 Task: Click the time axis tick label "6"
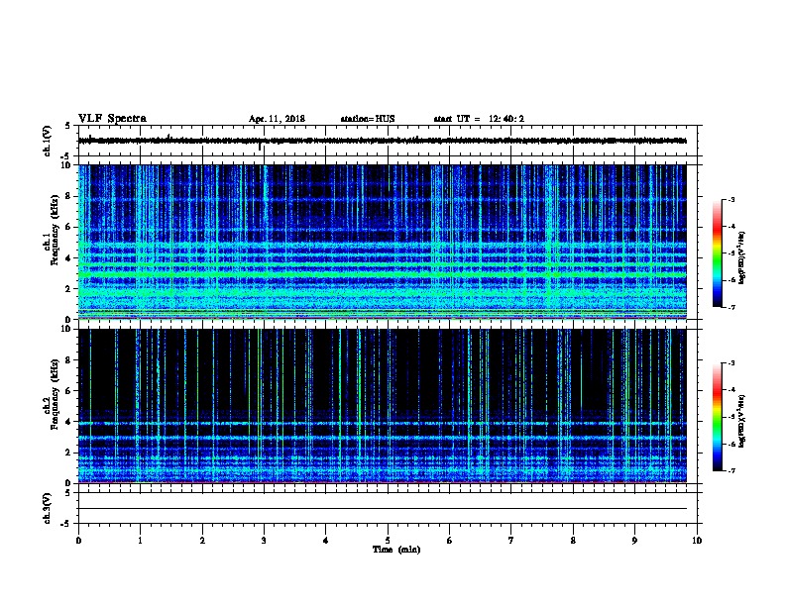click(x=450, y=541)
